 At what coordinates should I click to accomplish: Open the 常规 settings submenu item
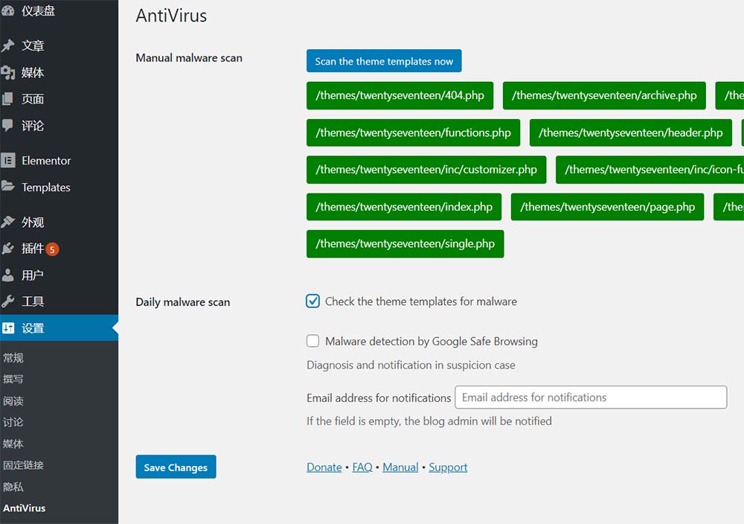click(x=13, y=357)
